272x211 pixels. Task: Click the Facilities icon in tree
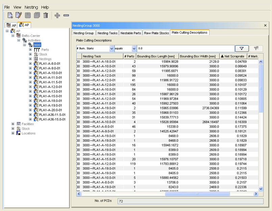pyautogui.click(x=19, y=124)
